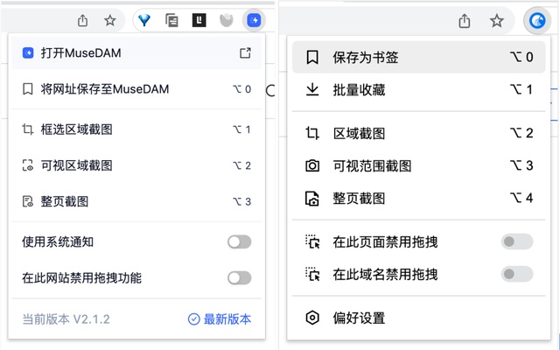Screen dimensions: 560x350
Task: Click page camera icon beside right 整页截图
Action: (312, 199)
